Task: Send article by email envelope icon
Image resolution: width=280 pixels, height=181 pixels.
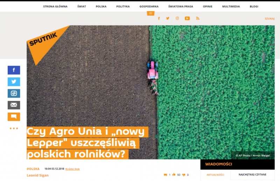Action: (x=14, y=105)
